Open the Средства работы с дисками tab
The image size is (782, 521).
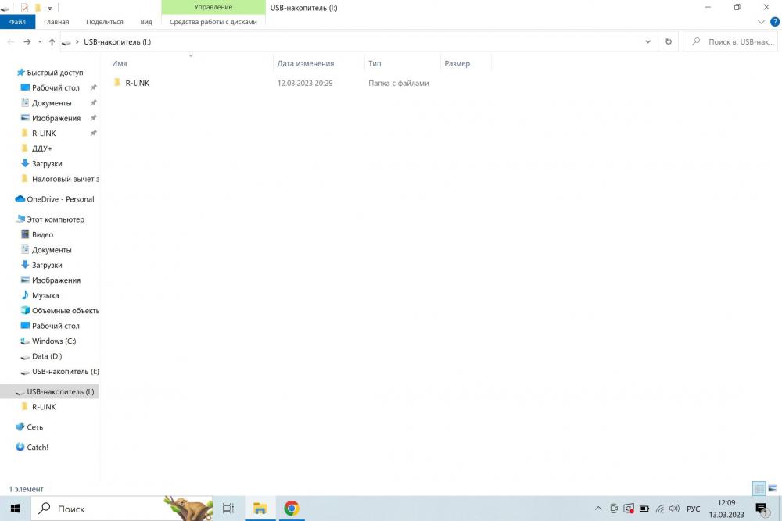click(213, 22)
